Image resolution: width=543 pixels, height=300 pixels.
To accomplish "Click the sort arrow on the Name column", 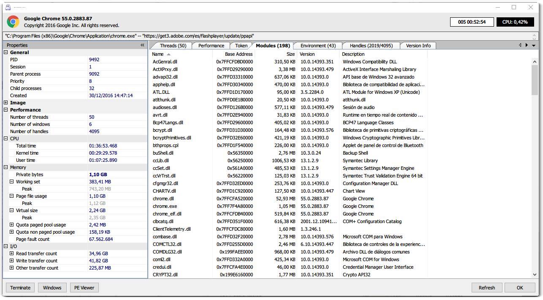I will click(x=169, y=55).
